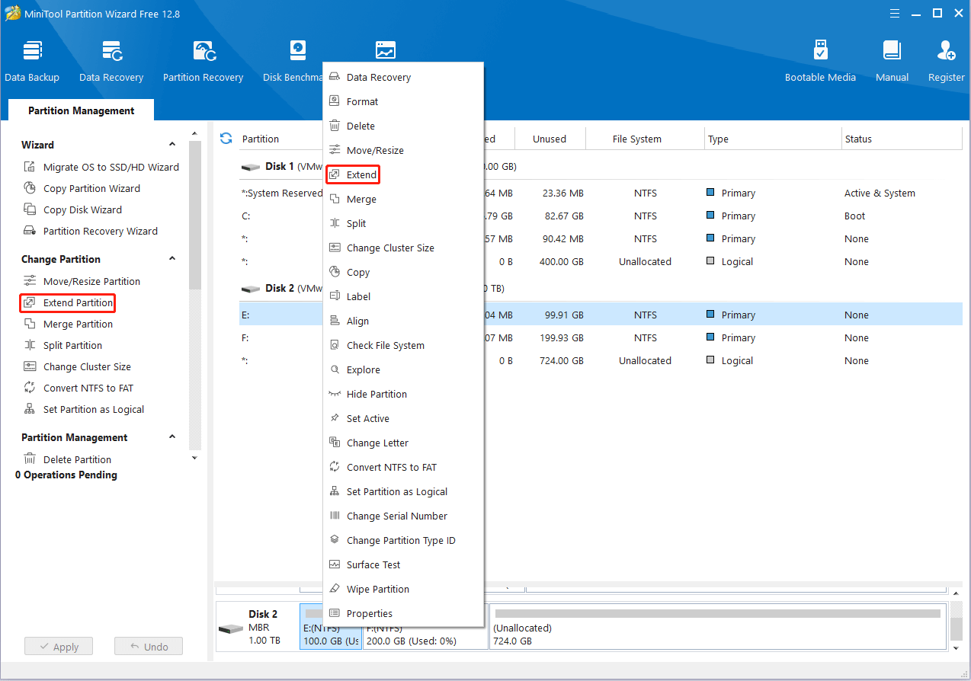Collapse the Change Partition section

(172, 259)
